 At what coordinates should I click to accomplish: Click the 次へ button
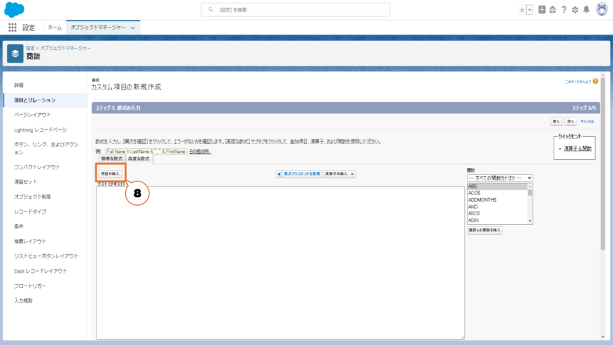[x=570, y=121]
